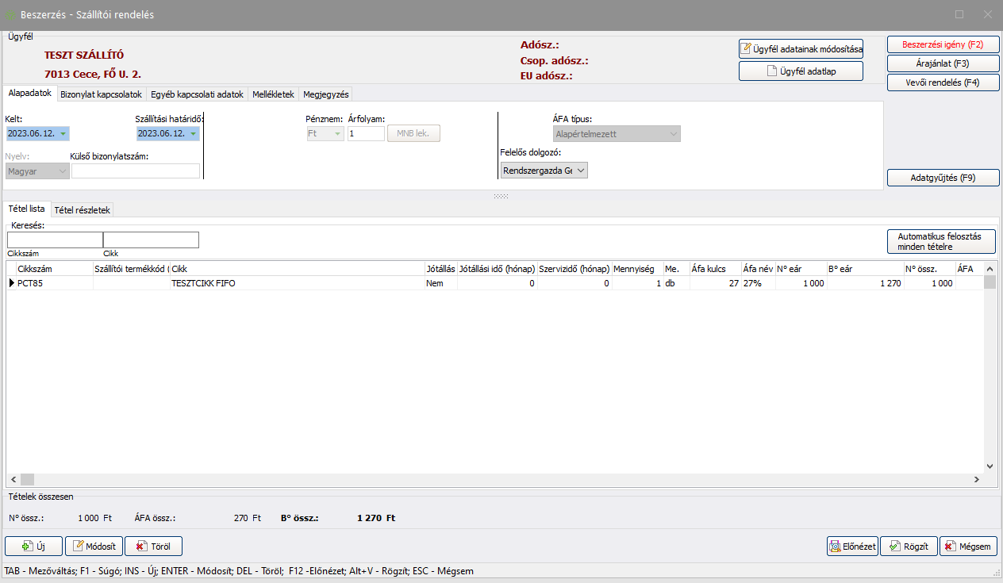Cancel with the Mégsem button
The height and width of the screenshot is (583, 1003).
968,547
